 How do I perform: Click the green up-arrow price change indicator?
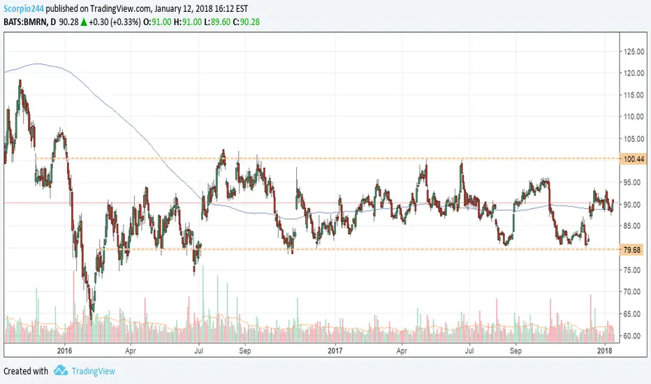[83, 22]
